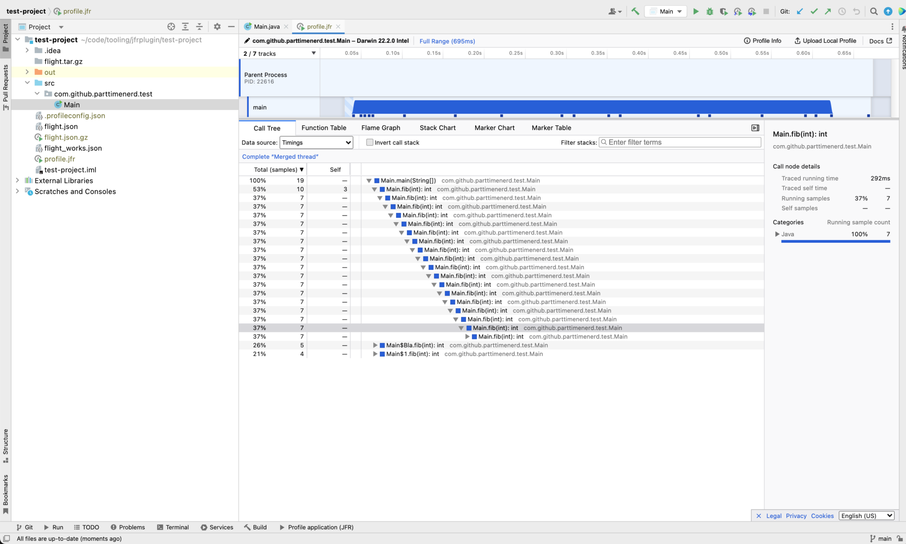Switch to the Flame Graph tab

coord(380,128)
